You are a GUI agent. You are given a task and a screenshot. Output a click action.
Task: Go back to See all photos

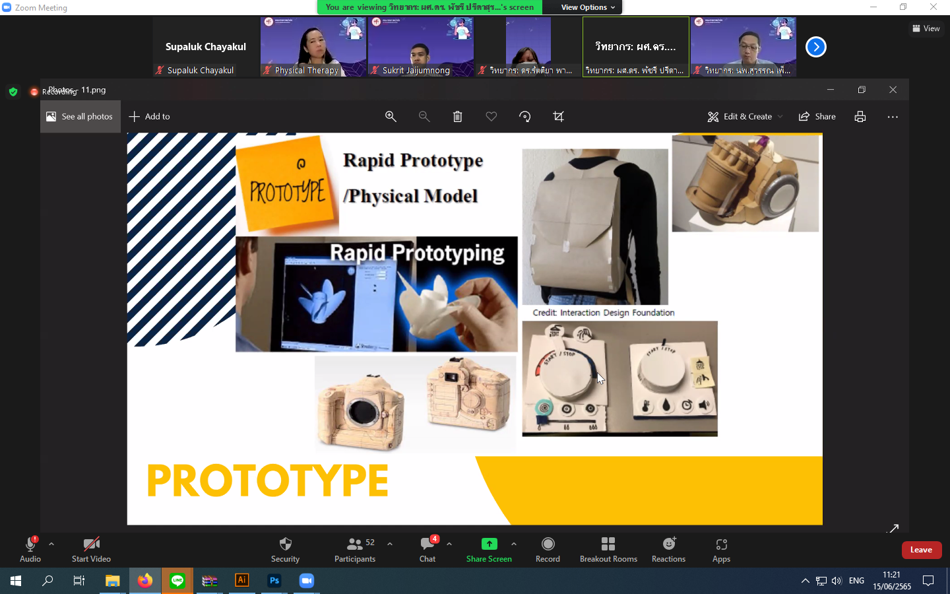click(80, 117)
